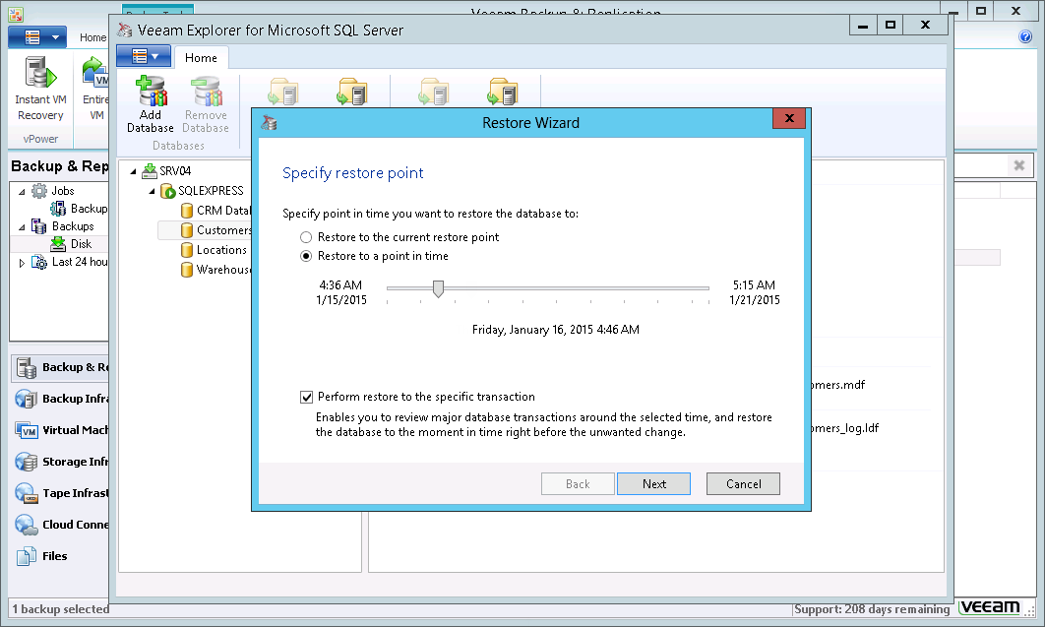Open Veeam Explorer application menu dropdown

point(144,56)
